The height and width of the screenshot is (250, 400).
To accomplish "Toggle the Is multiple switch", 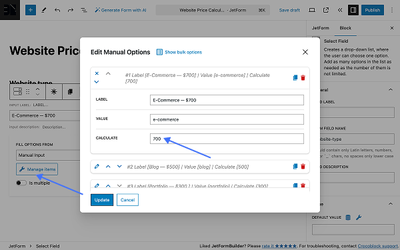I will 21,183.
